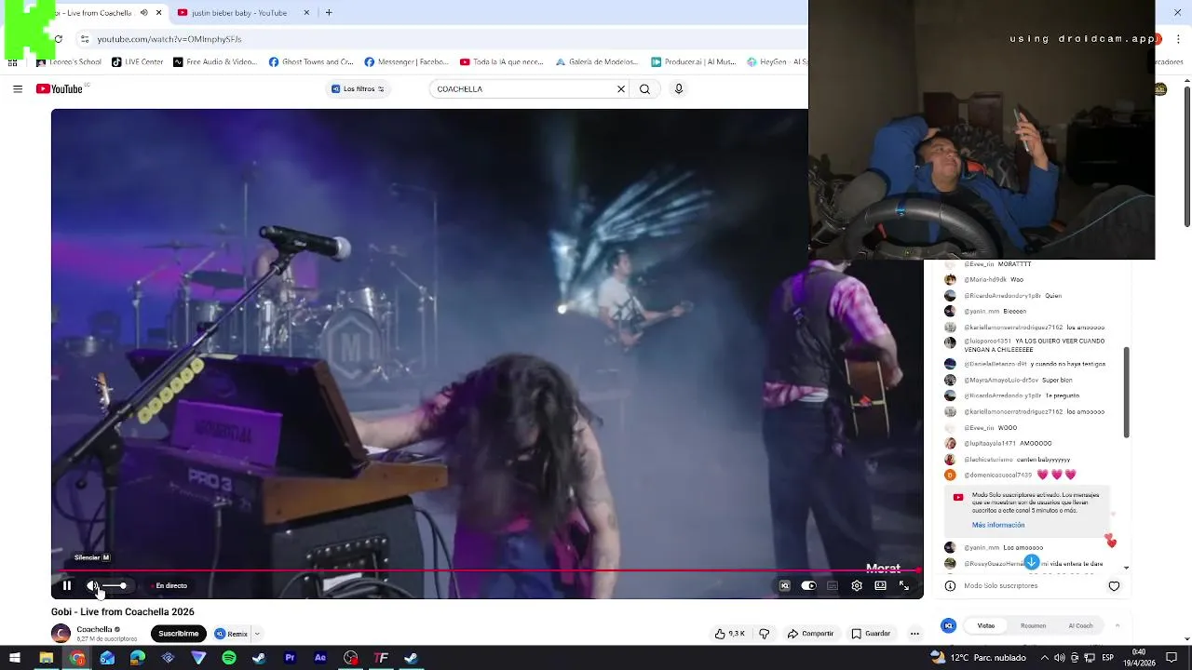Pause the Coachella live video
Image resolution: width=1192 pixels, height=670 pixels.
pos(67,585)
